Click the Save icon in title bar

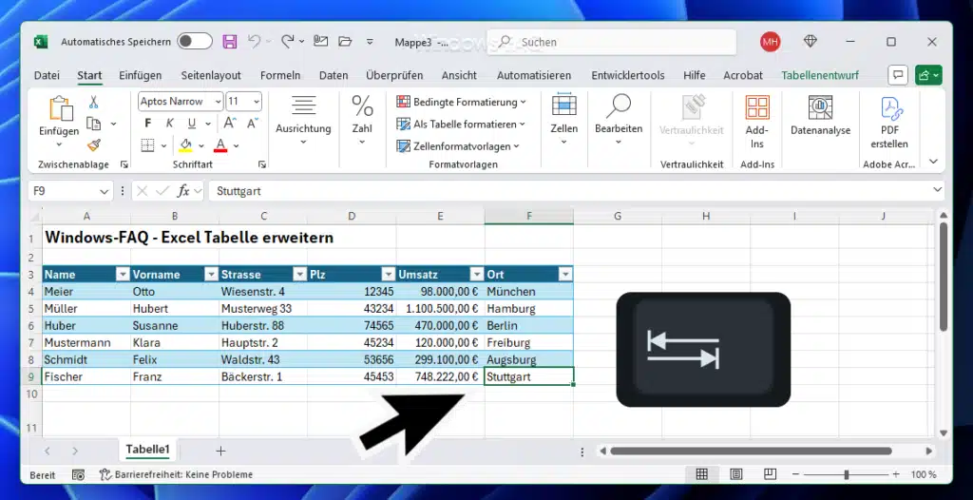(x=230, y=42)
